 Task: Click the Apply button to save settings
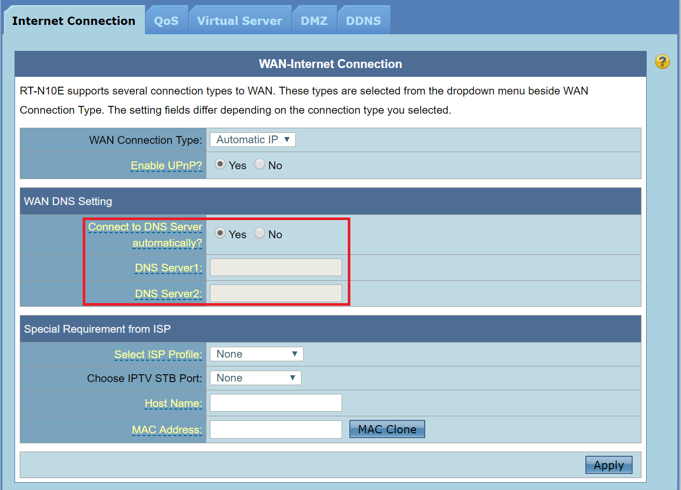point(608,465)
